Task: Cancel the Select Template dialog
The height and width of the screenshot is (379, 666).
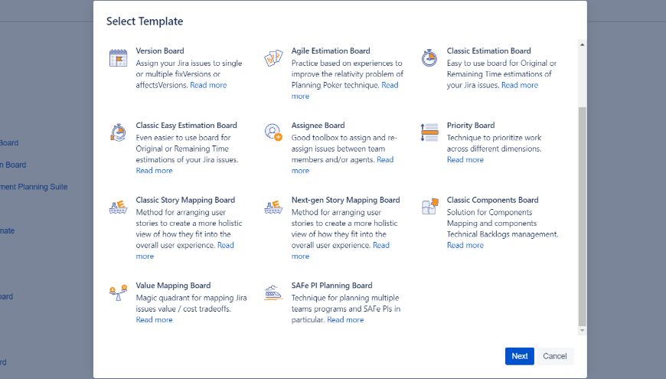Action: point(554,356)
